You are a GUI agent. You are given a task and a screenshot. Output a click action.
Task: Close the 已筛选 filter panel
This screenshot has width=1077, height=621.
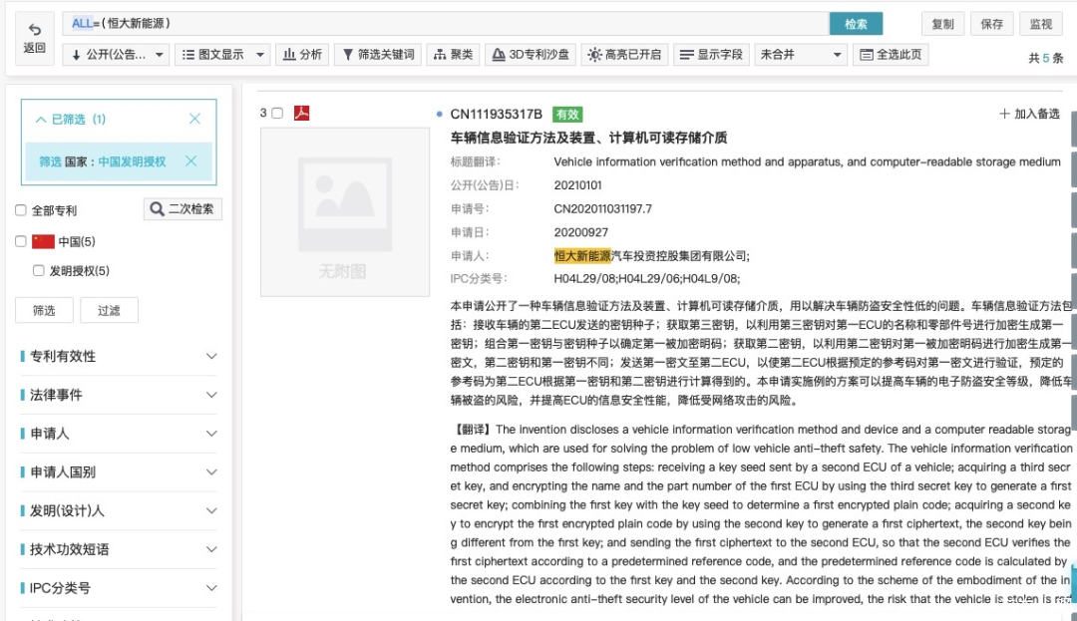tap(195, 119)
